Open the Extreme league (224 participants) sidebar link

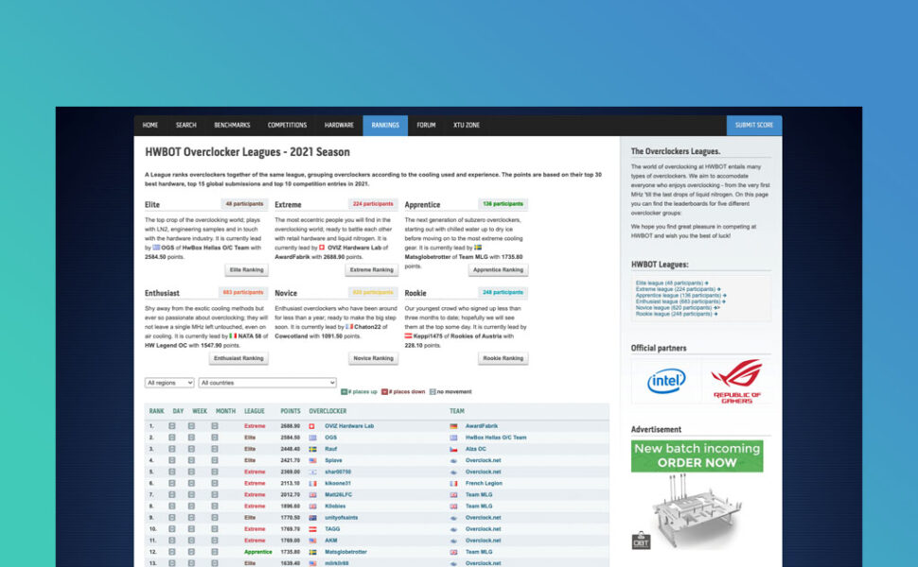coord(678,289)
